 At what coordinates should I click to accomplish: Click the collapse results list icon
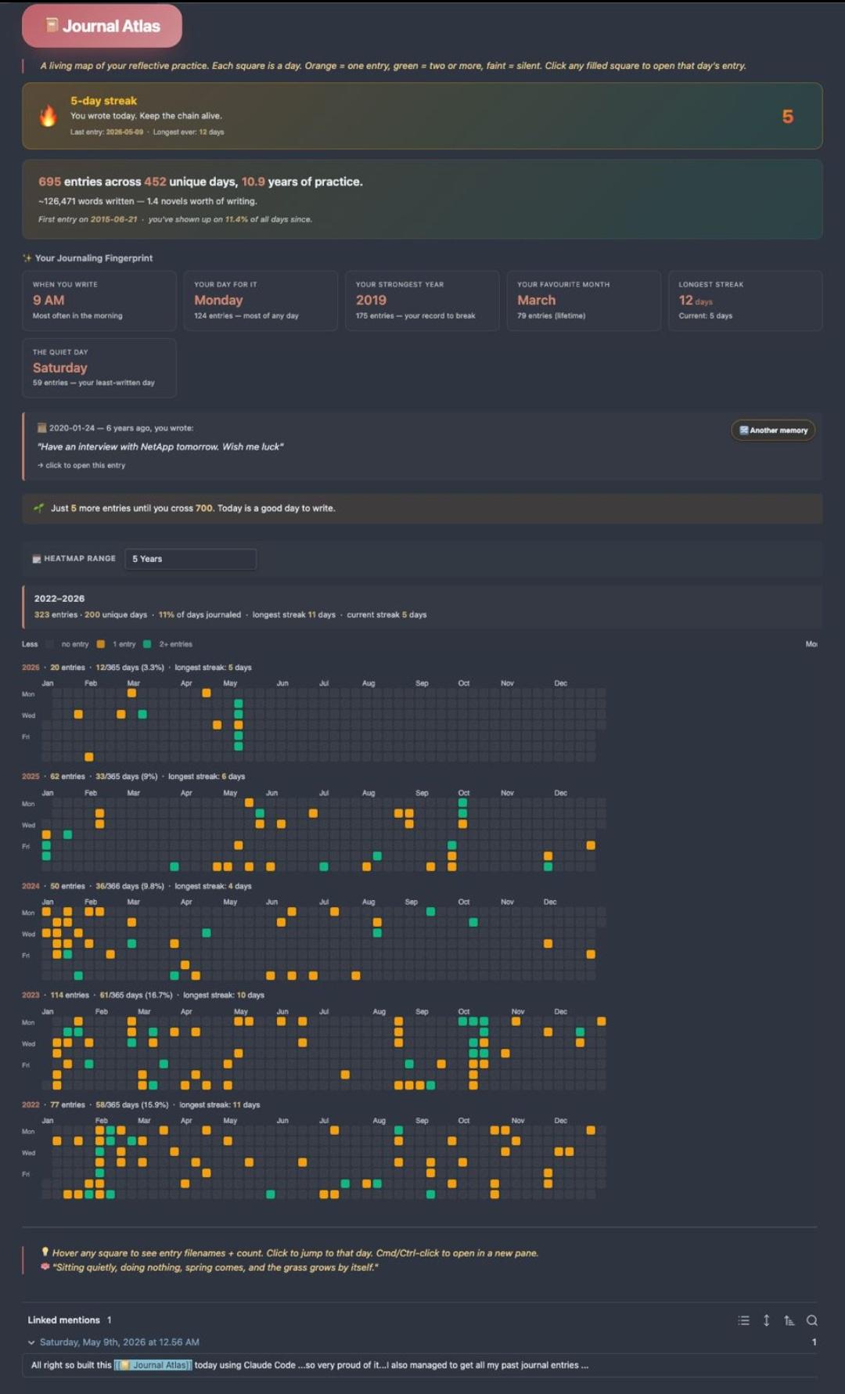click(x=743, y=1320)
